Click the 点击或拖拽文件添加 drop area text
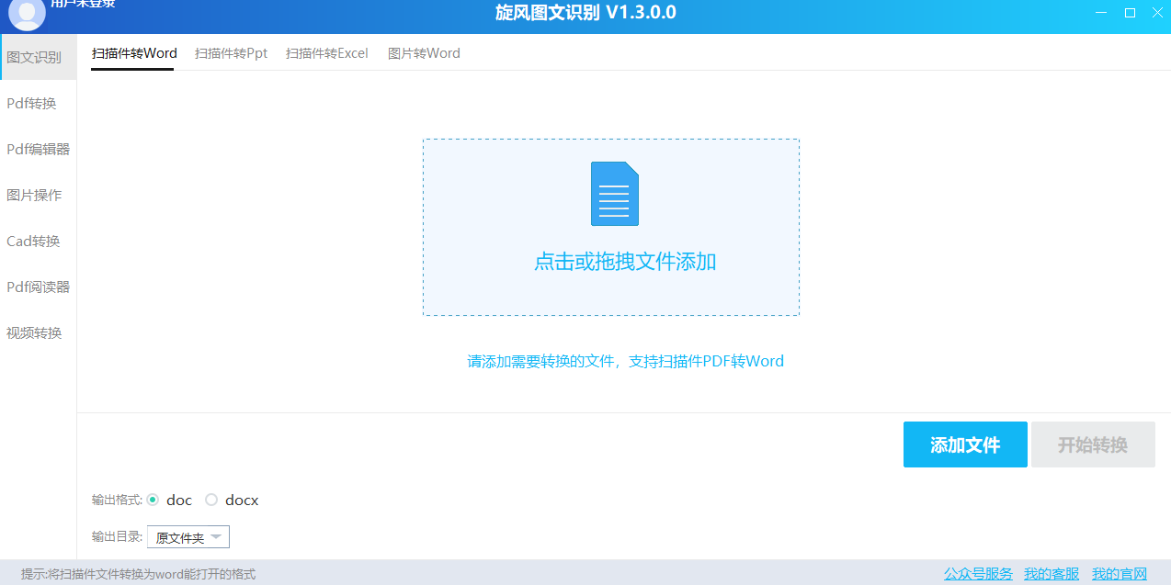 (x=624, y=262)
